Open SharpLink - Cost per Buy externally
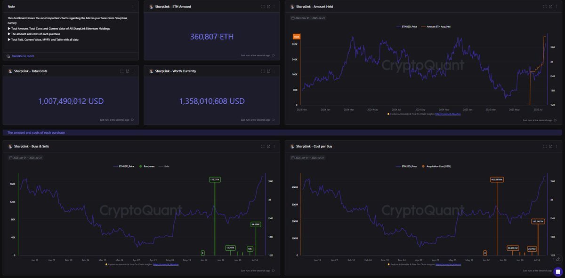 tap(551, 146)
